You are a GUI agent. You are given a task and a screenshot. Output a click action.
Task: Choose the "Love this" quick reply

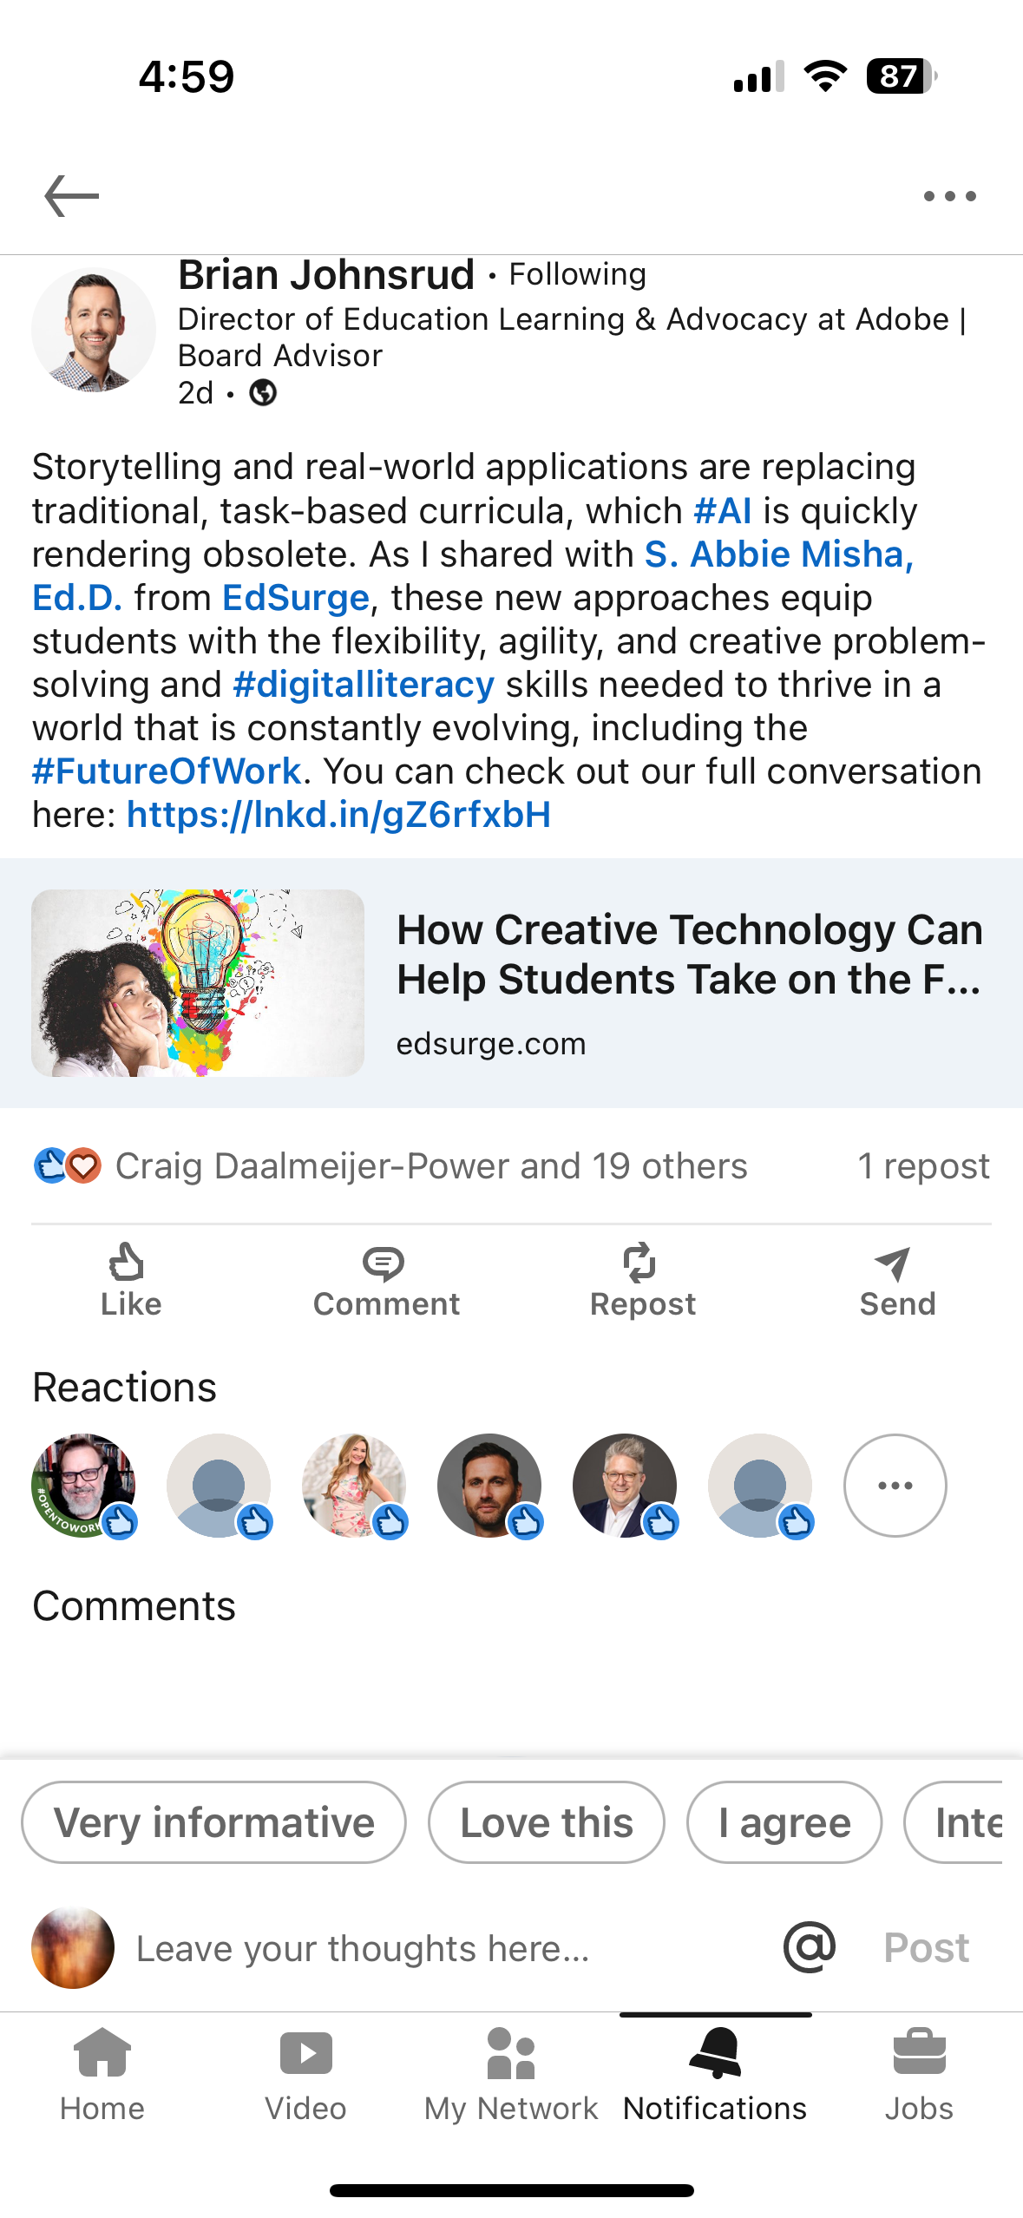[547, 1822]
